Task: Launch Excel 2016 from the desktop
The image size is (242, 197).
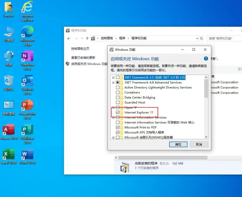Action: tap(9, 155)
